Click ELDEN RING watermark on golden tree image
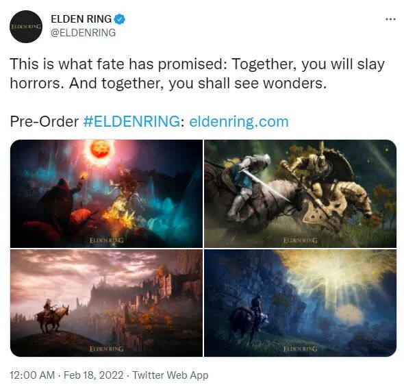Viewport: 404px width, 389px height. pyautogui.click(x=301, y=349)
